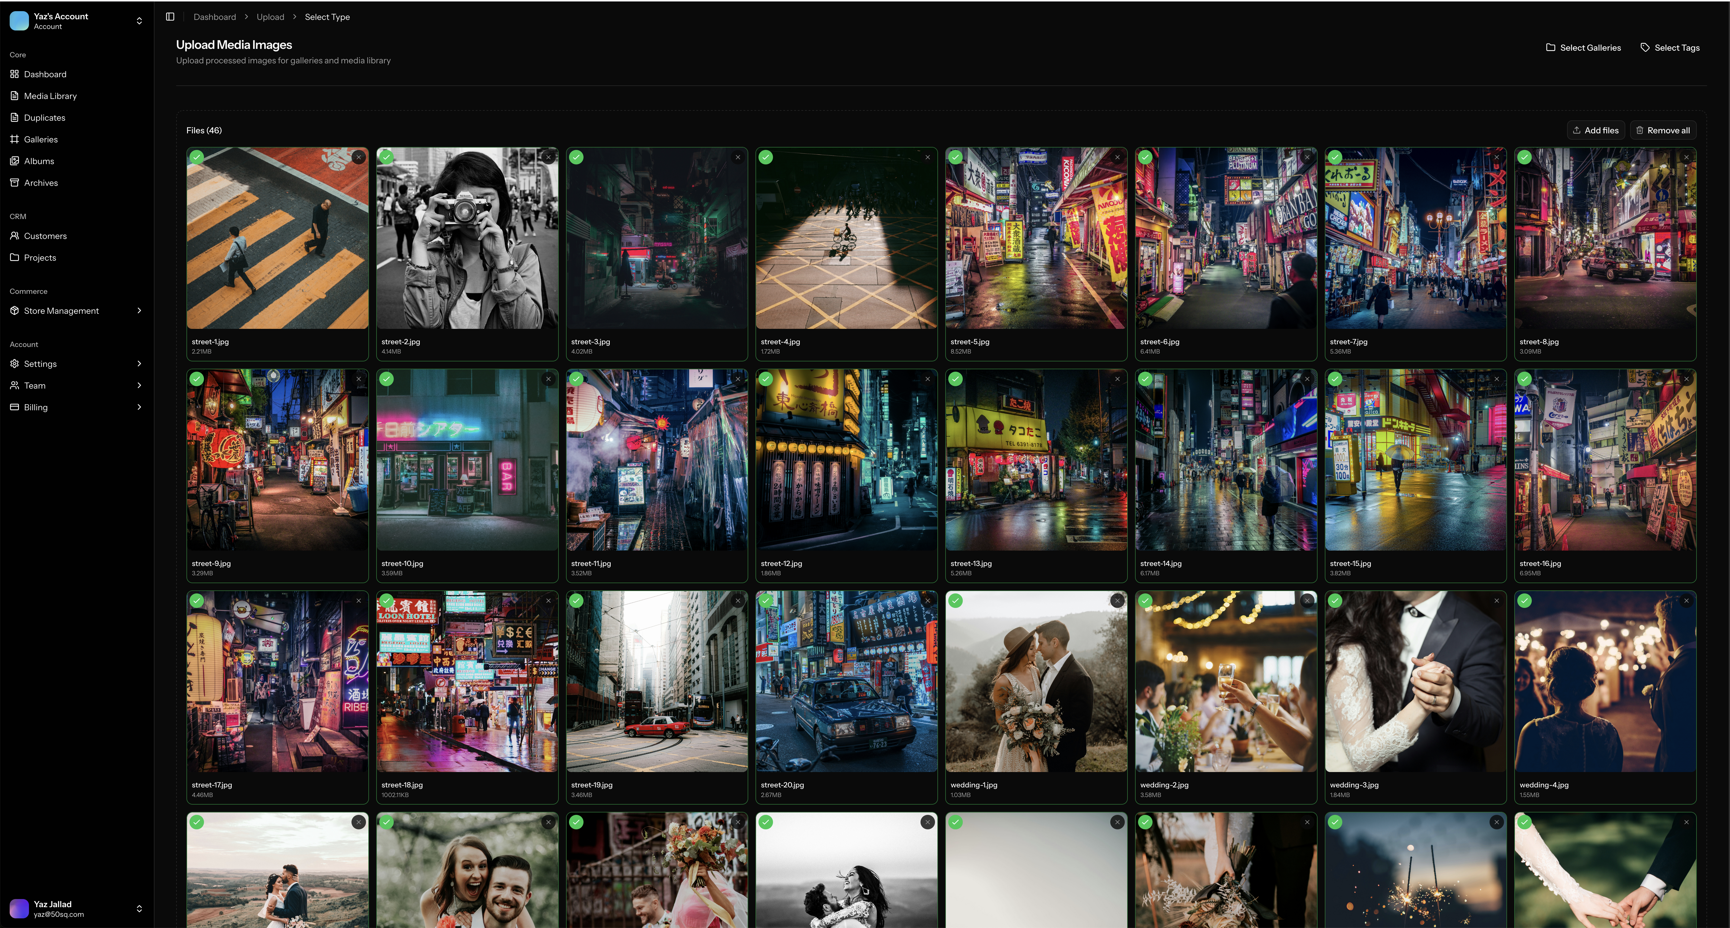The width and height of the screenshot is (1730, 928).
Task: Click the Galleries grid icon
Action: click(14, 139)
